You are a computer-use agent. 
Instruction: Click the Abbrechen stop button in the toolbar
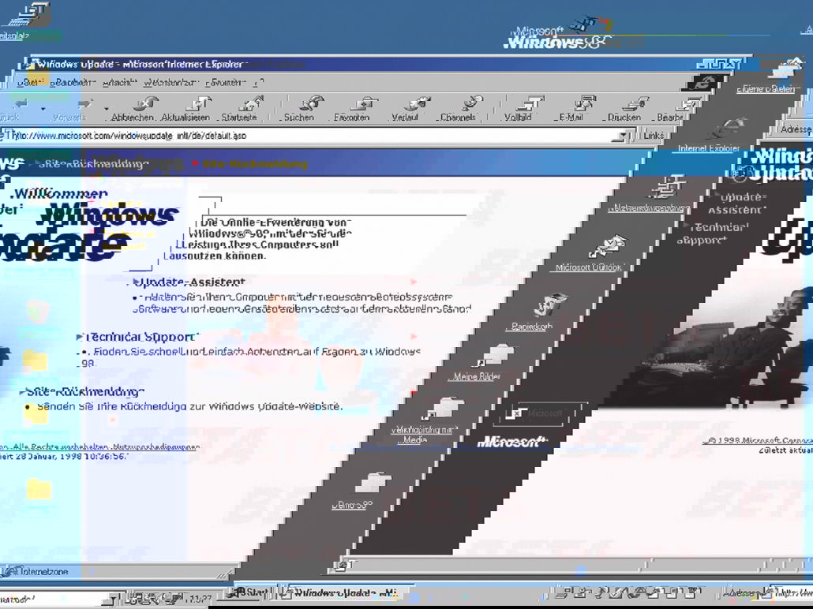[x=133, y=109]
